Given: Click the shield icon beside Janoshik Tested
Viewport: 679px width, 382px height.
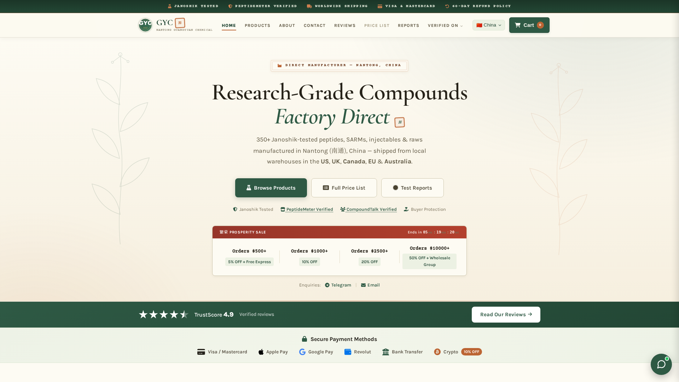Looking at the screenshot, I should click(235, 209).
